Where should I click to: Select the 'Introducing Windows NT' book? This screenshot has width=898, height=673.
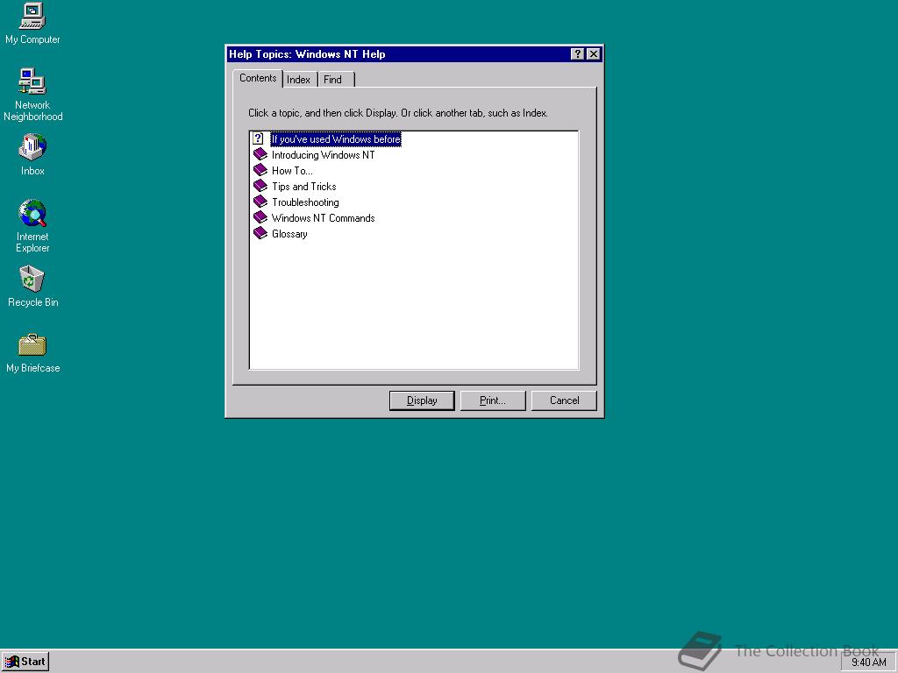pos(323,155)
